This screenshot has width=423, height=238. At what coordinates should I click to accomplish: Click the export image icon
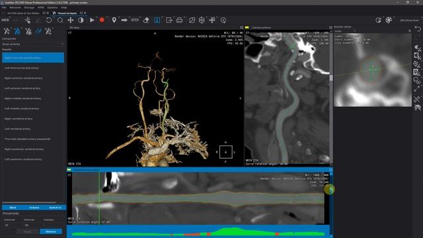pos(169,20)
